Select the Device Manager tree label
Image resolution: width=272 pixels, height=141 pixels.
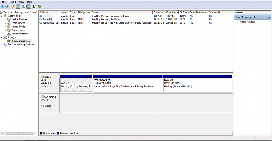(20, 34)
